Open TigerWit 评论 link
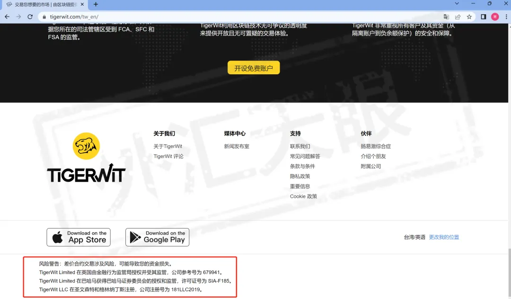Viewport: 511px width, 299px height. [168, 156]
